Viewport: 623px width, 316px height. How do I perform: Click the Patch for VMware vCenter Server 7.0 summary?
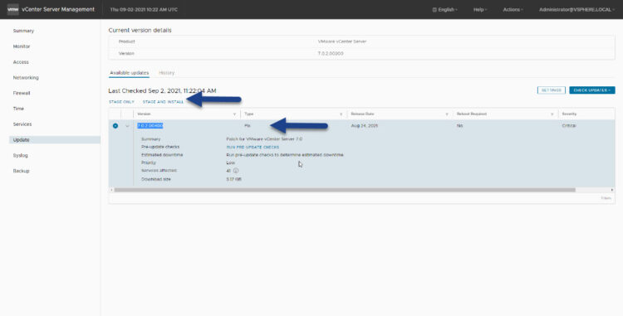click(x=264, y=139)
